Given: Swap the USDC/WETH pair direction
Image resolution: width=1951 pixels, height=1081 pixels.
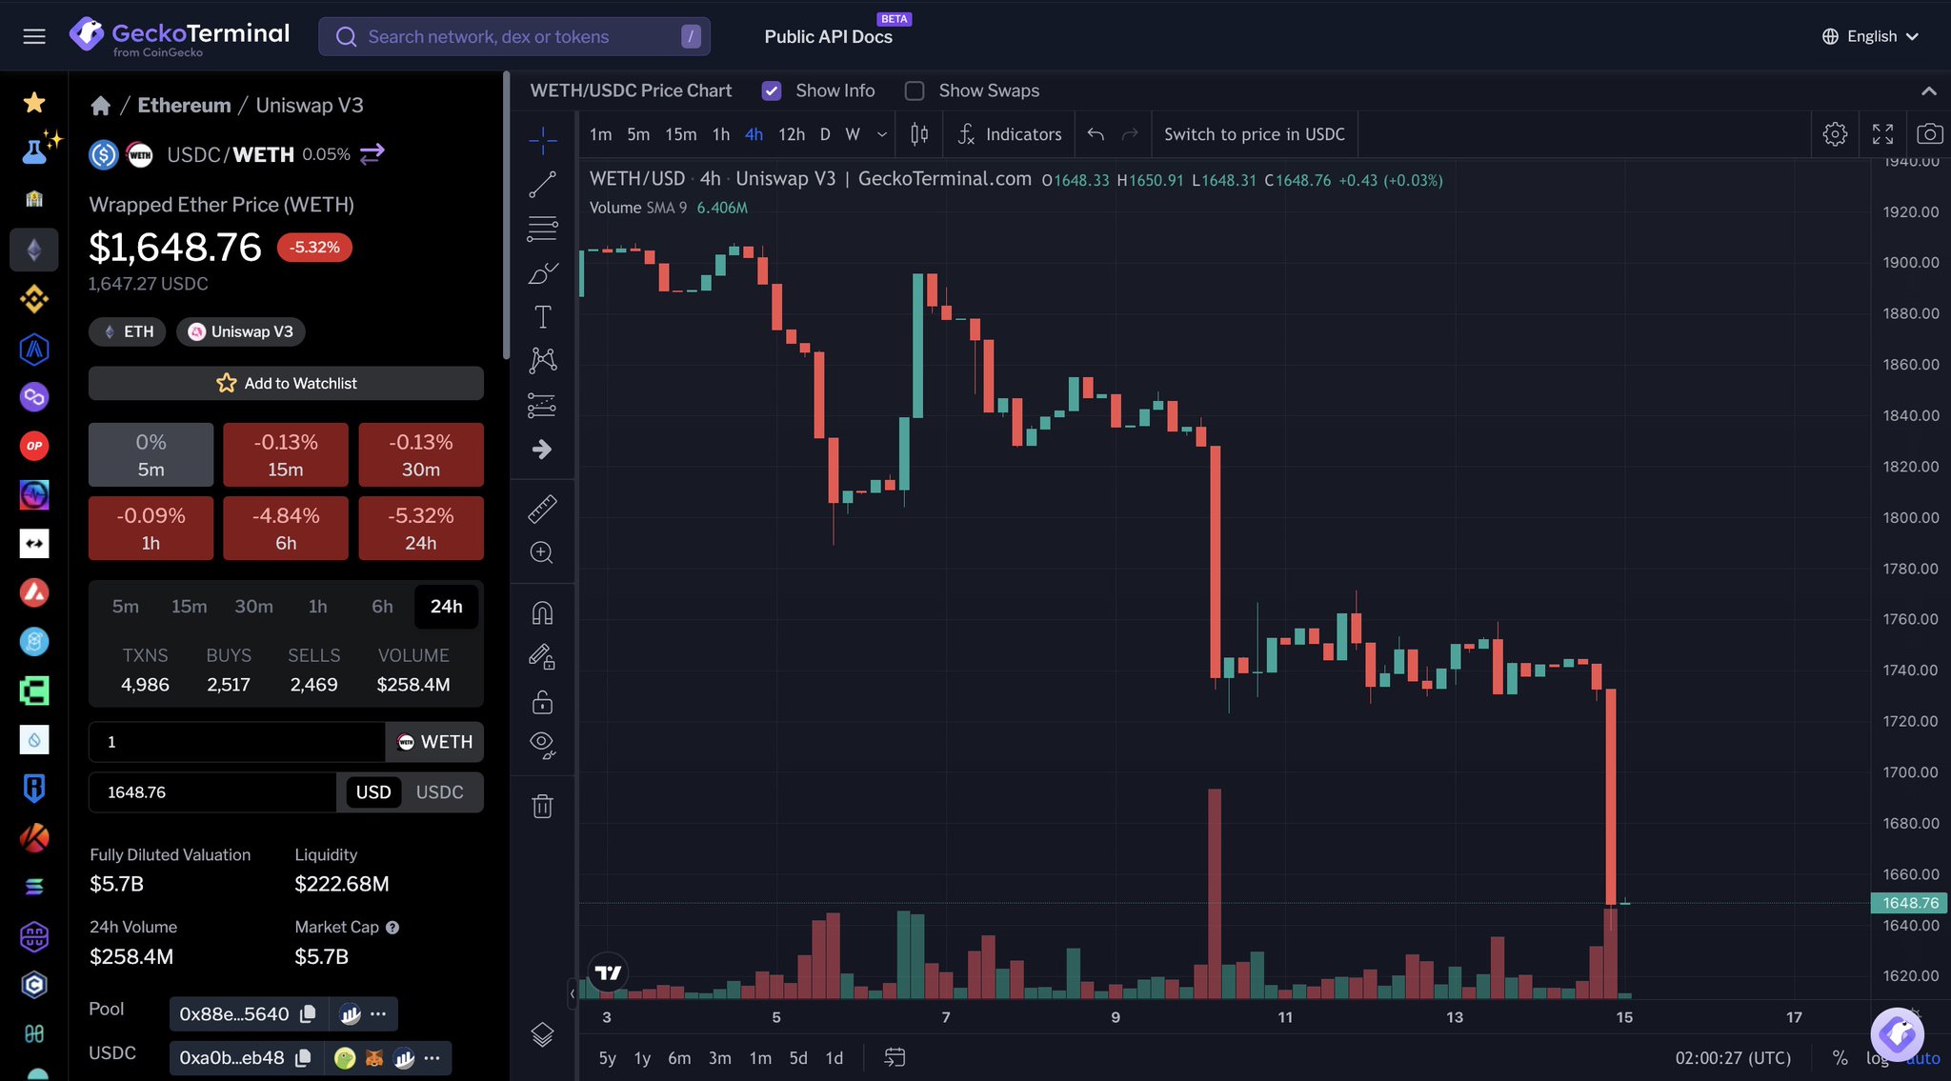Looking at the screenshot, I should 372,153.
